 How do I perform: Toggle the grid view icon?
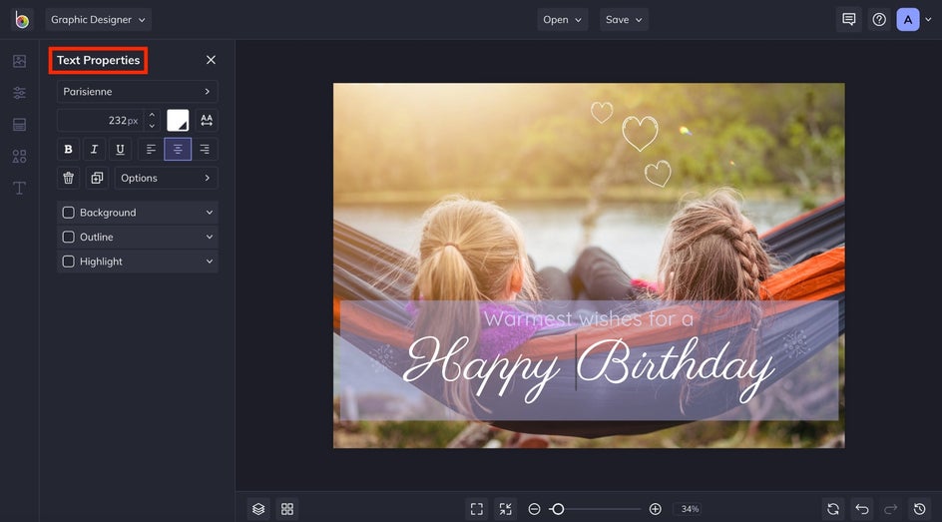(x=287, y=509)
